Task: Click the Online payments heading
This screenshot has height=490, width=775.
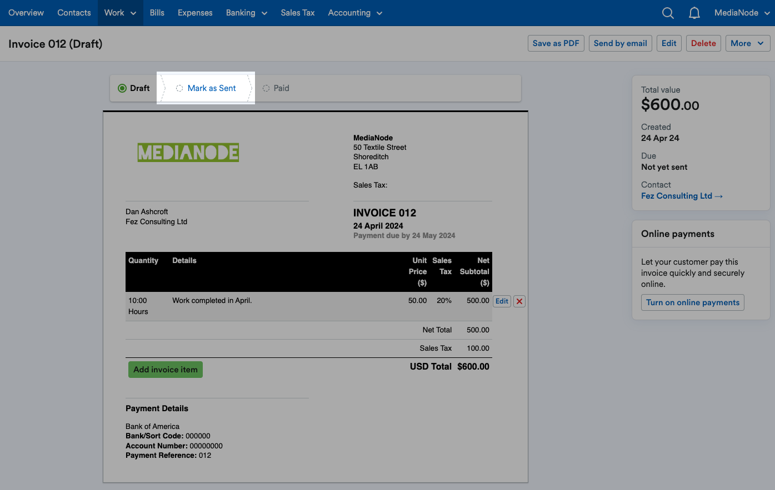Action: 678,234
